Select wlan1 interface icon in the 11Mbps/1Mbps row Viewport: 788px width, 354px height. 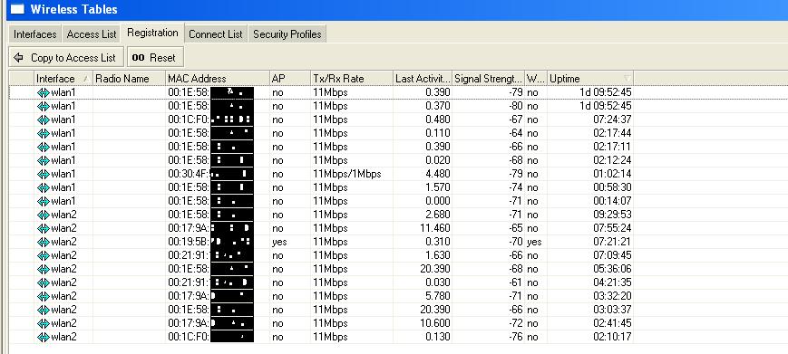pyautogui.click(x=44, y=174)
